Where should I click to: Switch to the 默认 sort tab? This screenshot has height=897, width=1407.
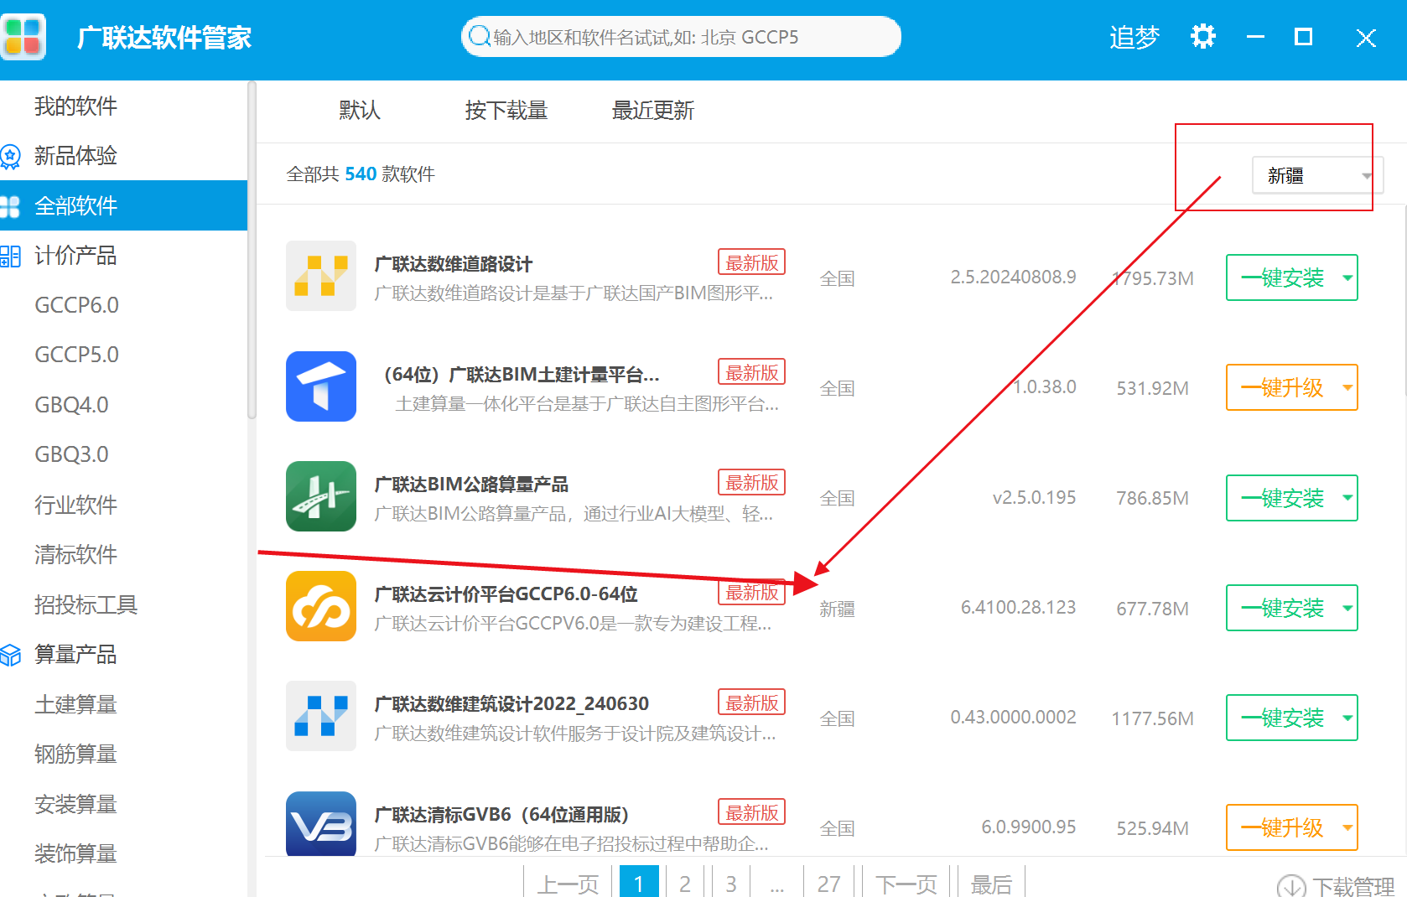360,111
